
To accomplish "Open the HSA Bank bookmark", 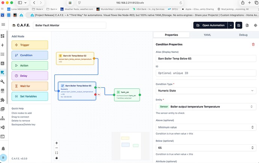I will (148, 9).
